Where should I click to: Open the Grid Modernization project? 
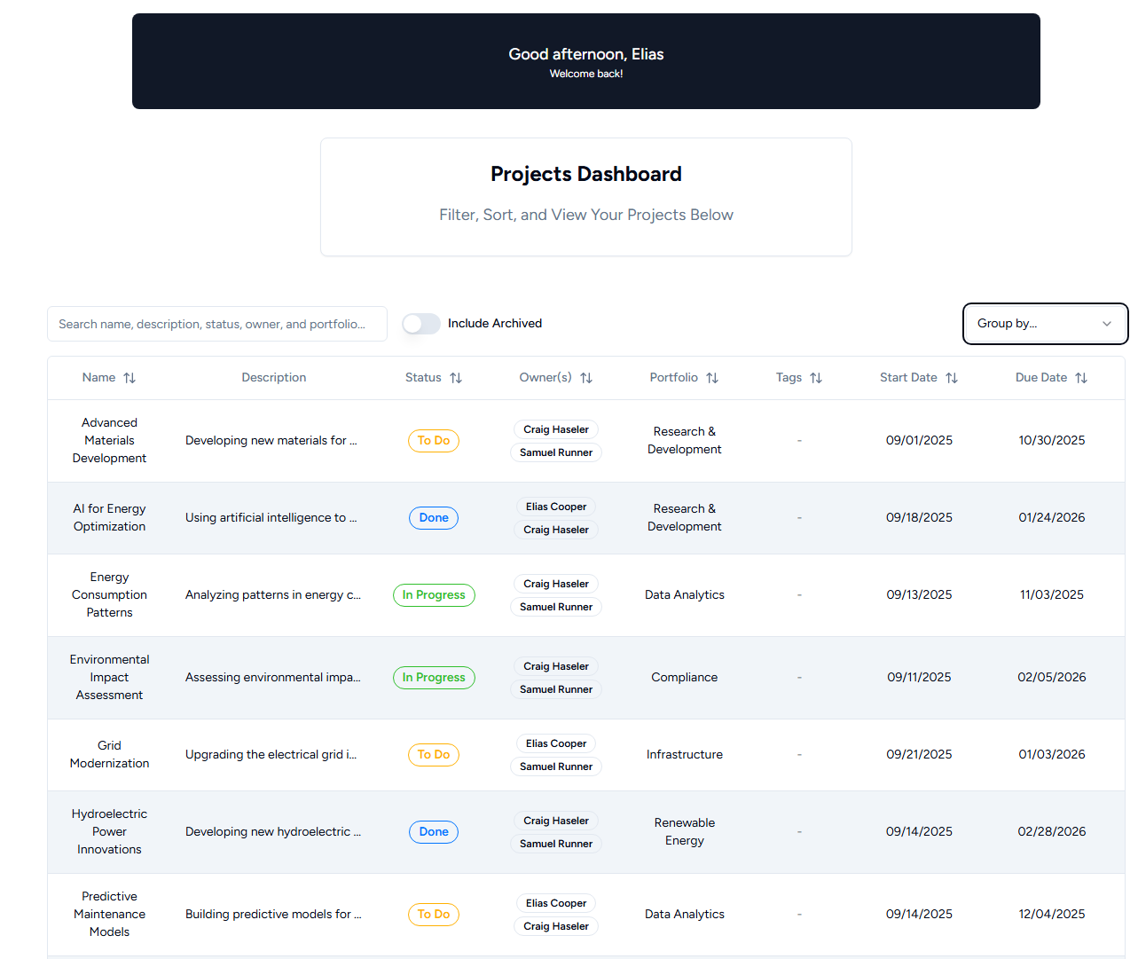tap(109, 755)
